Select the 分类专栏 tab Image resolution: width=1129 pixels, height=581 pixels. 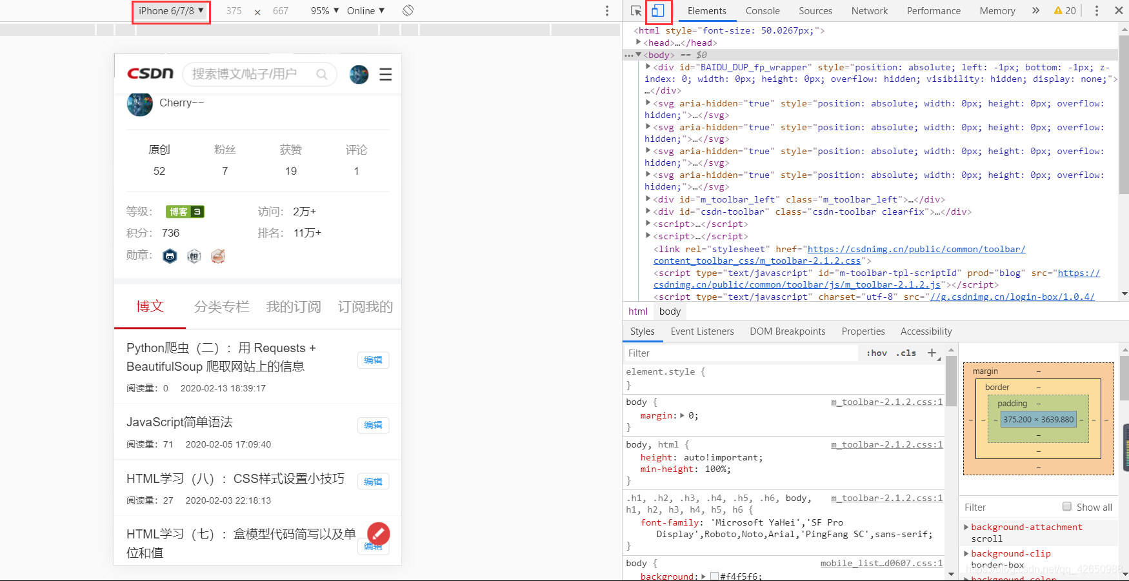click(221, 307)
